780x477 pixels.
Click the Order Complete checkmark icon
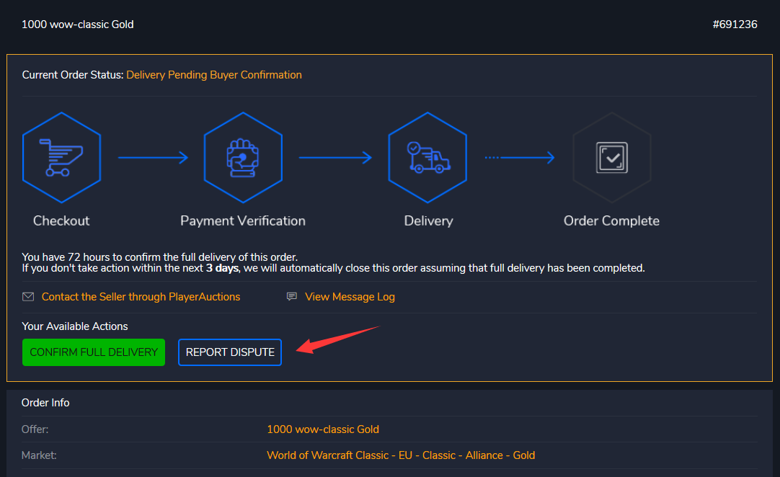point(611,158)
